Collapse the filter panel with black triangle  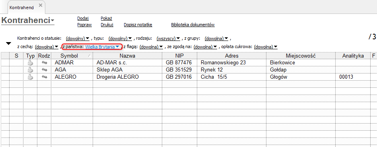(x=9, y=43)
